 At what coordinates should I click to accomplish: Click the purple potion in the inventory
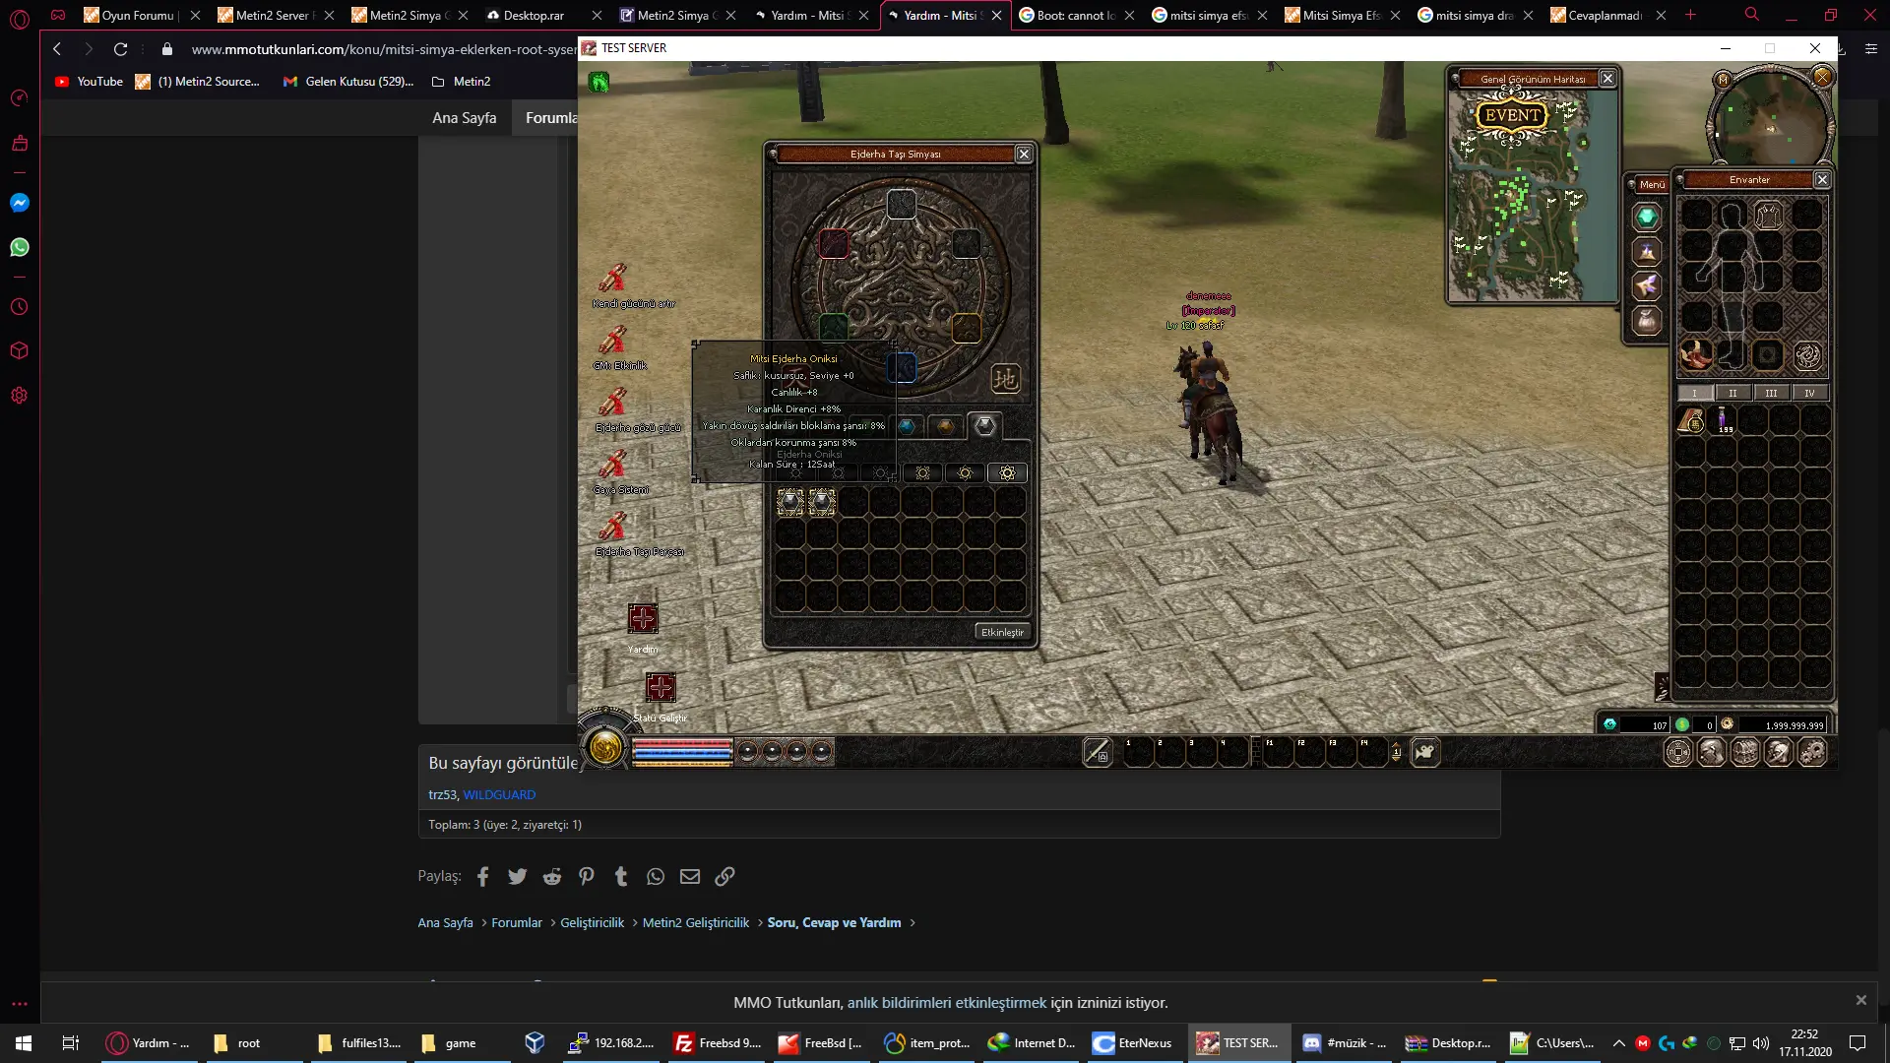[1723, 418]
